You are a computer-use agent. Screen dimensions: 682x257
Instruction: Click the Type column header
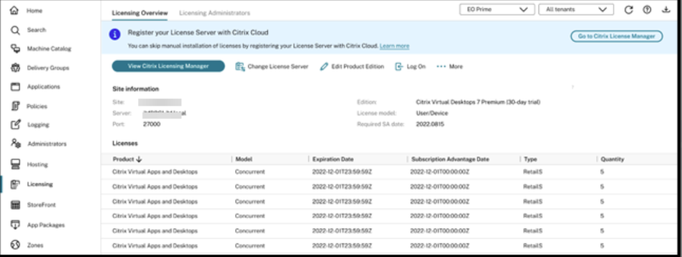(530, 159)
